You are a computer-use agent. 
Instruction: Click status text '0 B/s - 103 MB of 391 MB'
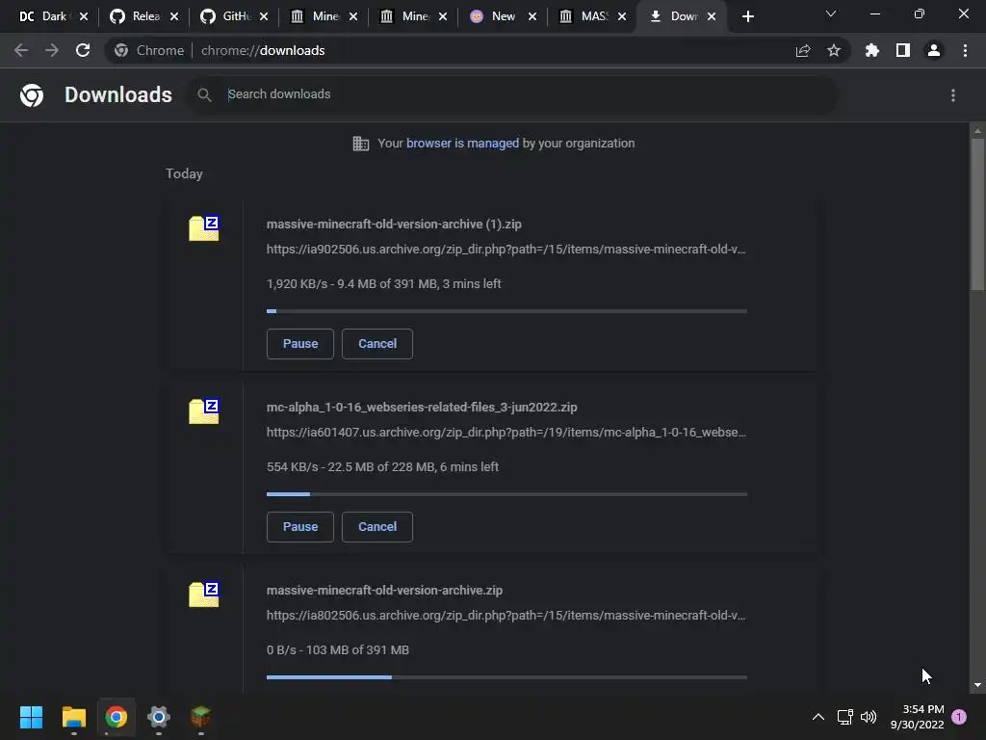click(338, 650)
